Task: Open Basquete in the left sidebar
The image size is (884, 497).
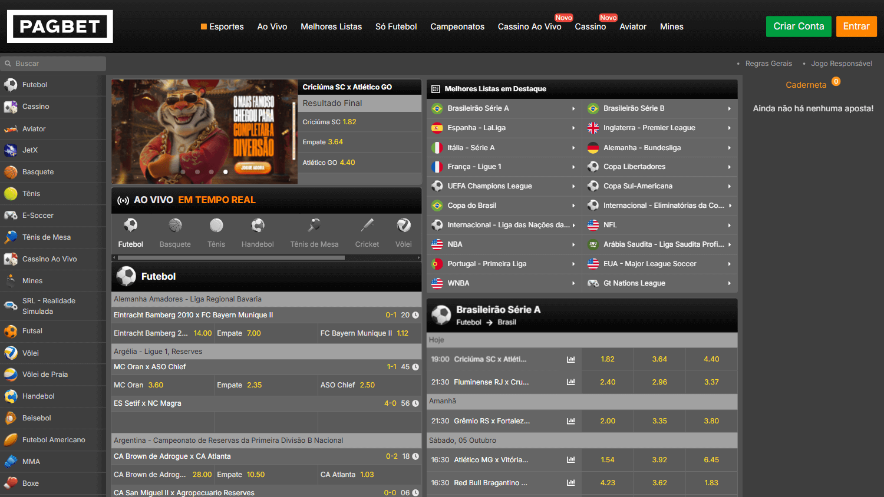Action: 53,172
